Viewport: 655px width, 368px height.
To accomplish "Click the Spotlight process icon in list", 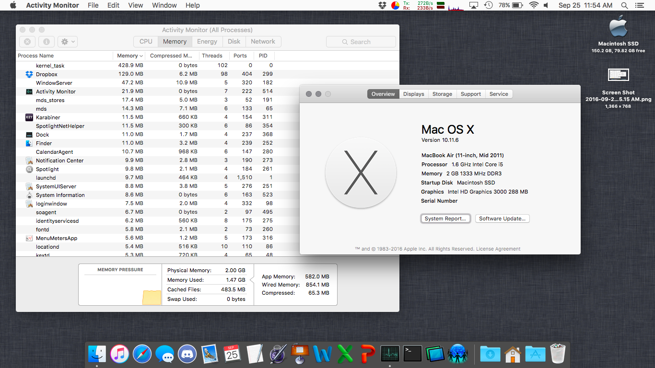I will click(x=29, y=169).
